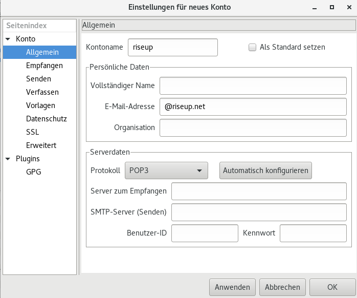This screenshot has height=298, width=357.
Task: Open the Empfangen settings page
Action: pos(44,66)
